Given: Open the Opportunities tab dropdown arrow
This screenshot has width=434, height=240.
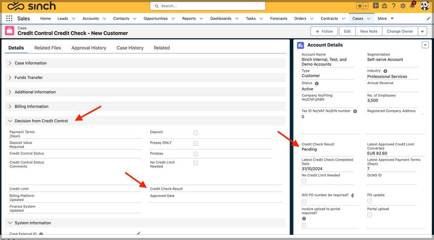Looking at the screenshot, I should tap(173, 19).
